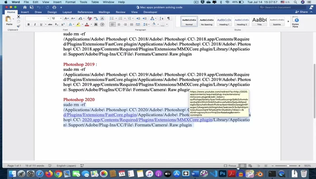Expand the borders dropdown arrow

coord(167,24)
